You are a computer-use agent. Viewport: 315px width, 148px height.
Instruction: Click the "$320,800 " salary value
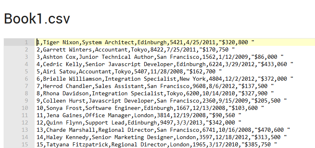pos(237,42)
